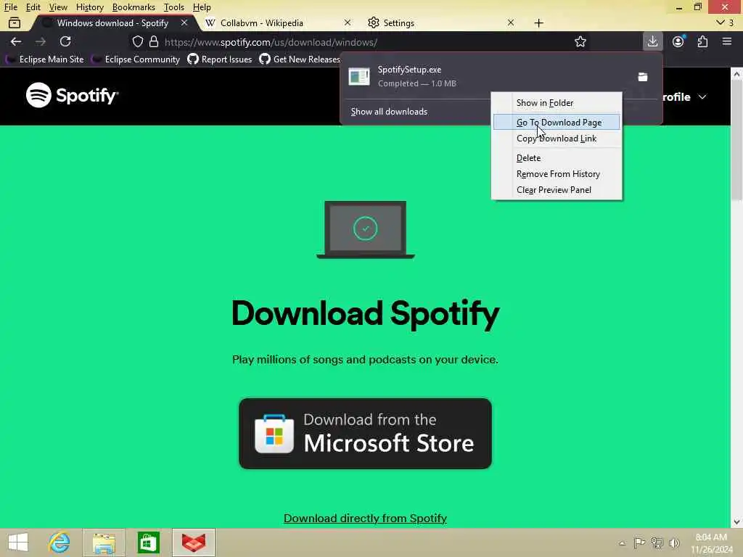Click the page vertical scrollbar thumb
The width and height of the screenshot is (743, 557).
pos(736,140)
